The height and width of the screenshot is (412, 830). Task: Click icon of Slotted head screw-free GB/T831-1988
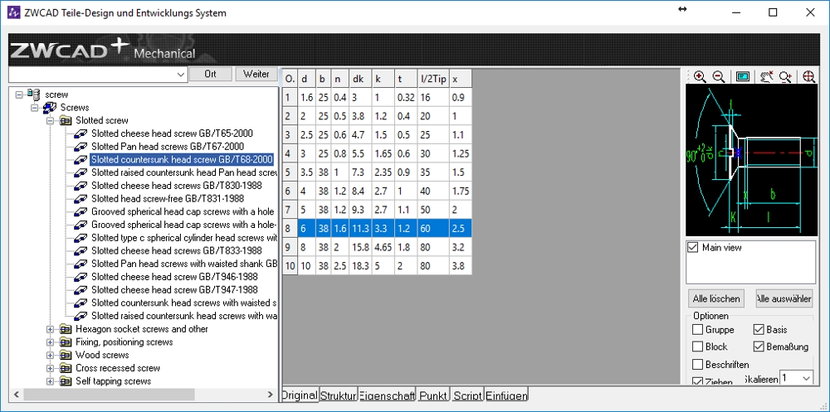click(x=81, y=199)
